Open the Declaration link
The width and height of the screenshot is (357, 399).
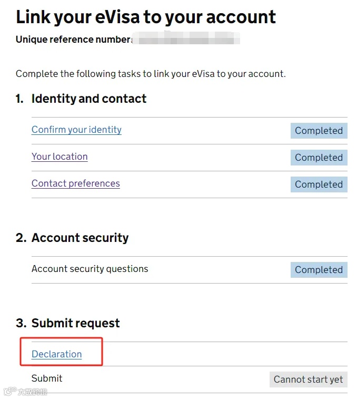[x=56, y=354]
